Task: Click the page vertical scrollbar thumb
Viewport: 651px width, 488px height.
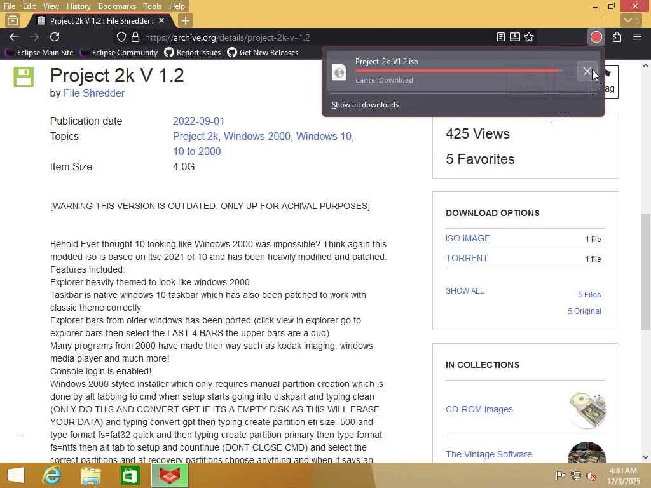Action: pyautogui.click(x=646, y=272)
